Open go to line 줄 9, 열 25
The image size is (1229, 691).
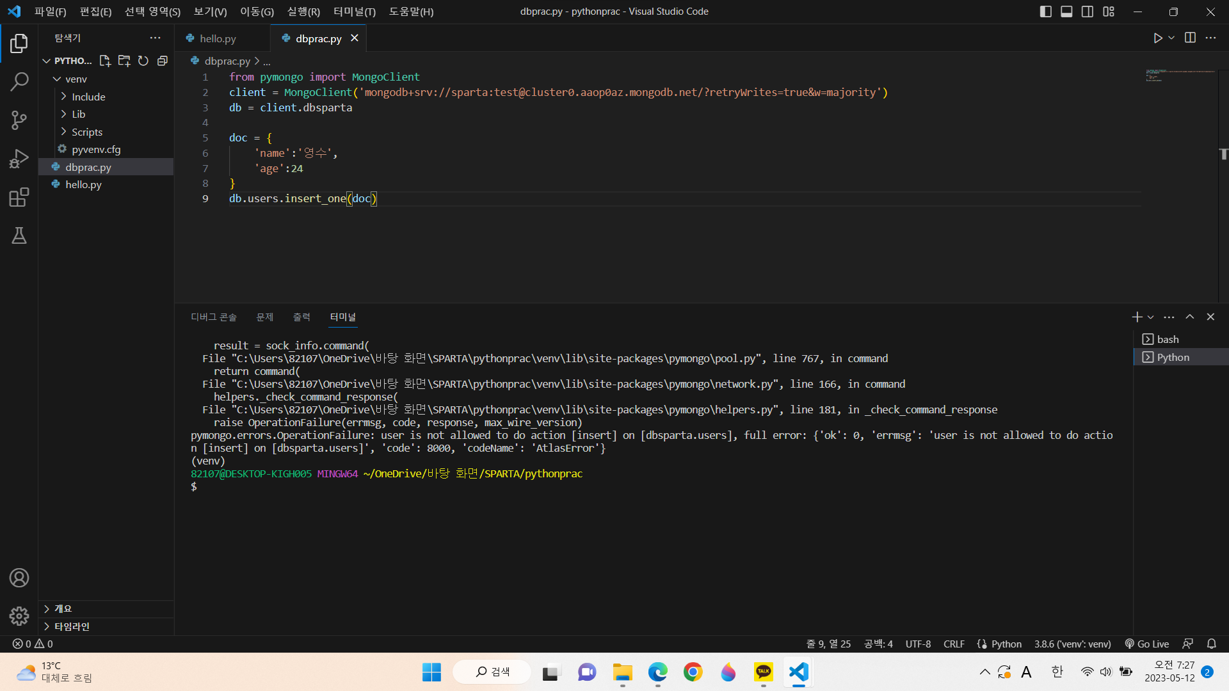pyautogui.click(x=828, y=644)
